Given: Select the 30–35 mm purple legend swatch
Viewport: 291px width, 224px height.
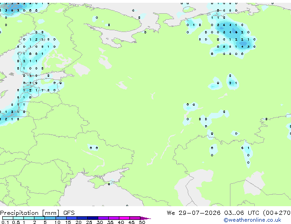Looking at the screenshot, I should [103, 218].
